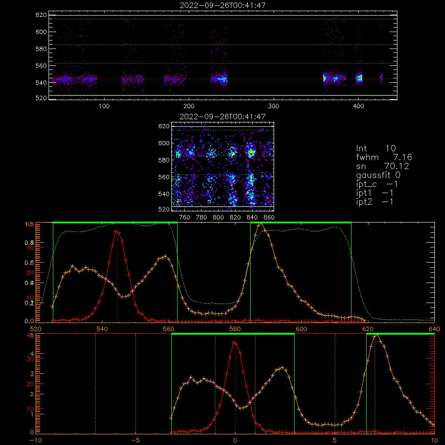Click the red 30 y-axis label of upper profile plot
The height and width of the screenshot is (445, 445).
click(30, 248)
